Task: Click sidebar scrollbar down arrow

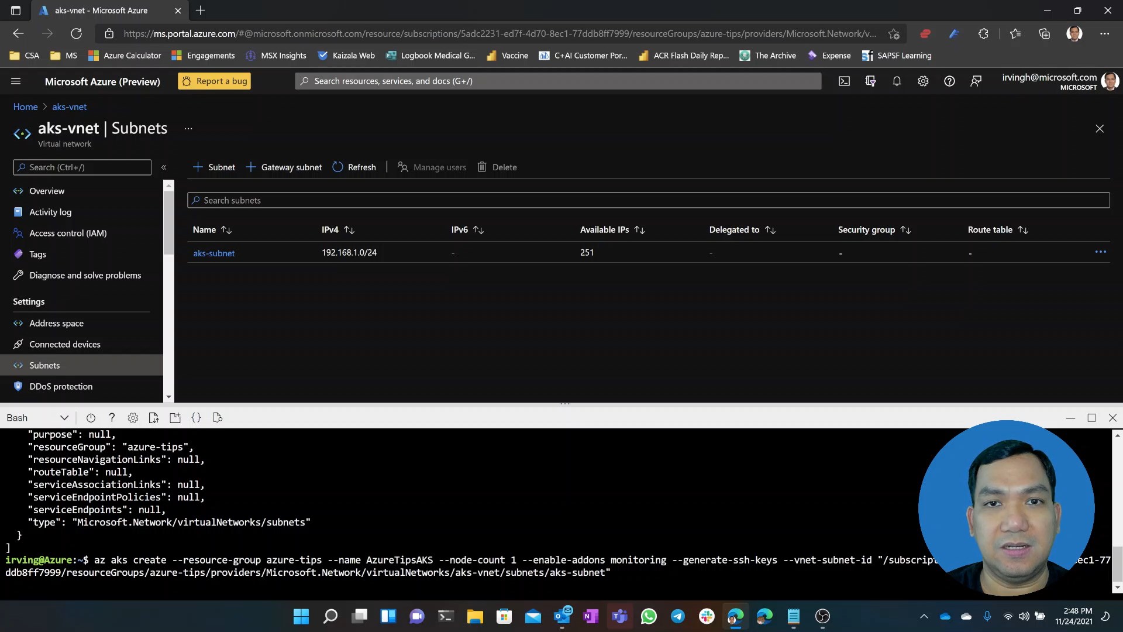Action: pyautogui.click(x=168, y=397)
